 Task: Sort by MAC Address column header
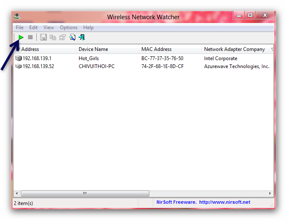pyautogui.click(x=156, y=49)
